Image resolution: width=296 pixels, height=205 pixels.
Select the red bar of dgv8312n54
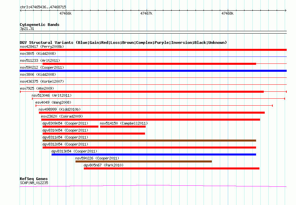pos(149,148)
